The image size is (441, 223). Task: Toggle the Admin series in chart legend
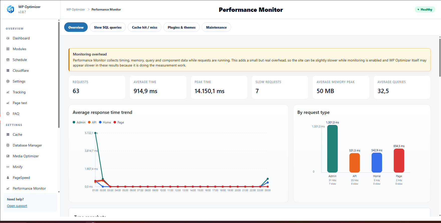point(79,122)
